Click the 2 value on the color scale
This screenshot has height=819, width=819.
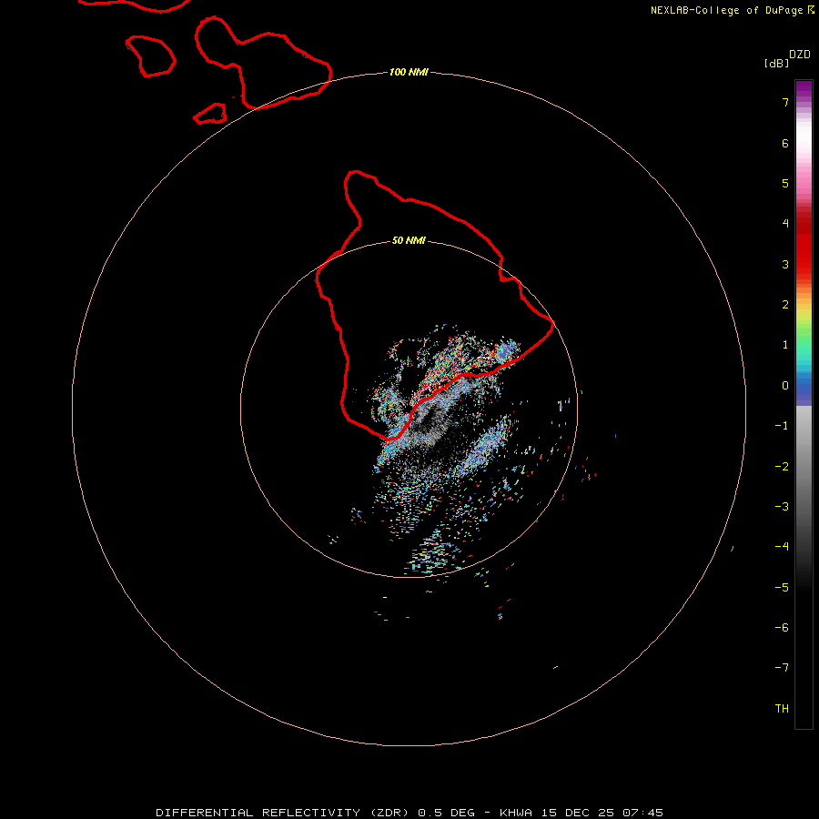click(785, 305)
